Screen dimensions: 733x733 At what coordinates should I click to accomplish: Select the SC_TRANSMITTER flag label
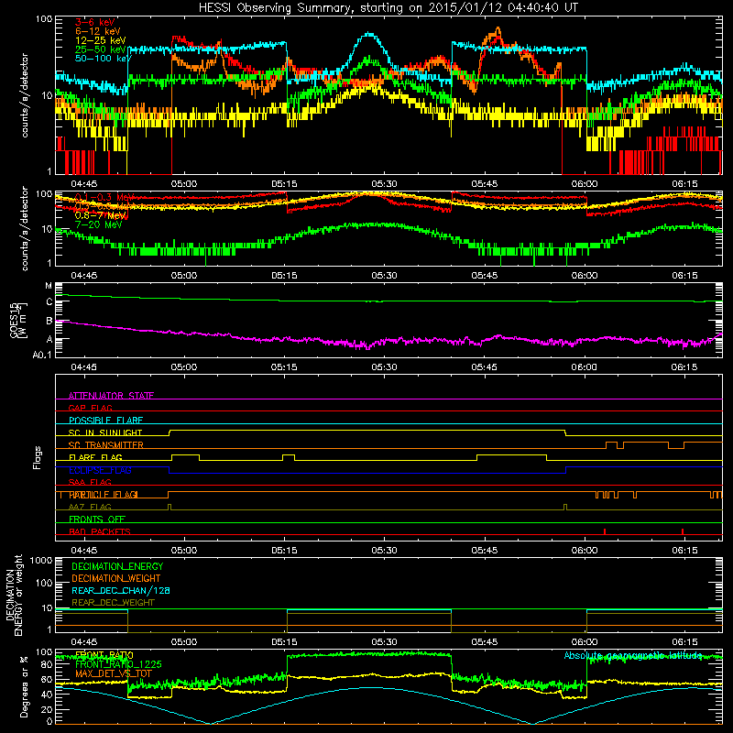106,445
